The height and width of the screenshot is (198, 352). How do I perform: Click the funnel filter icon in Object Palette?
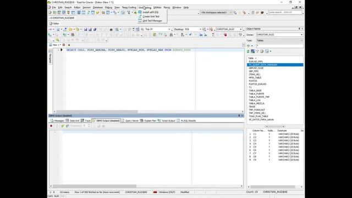257,51
